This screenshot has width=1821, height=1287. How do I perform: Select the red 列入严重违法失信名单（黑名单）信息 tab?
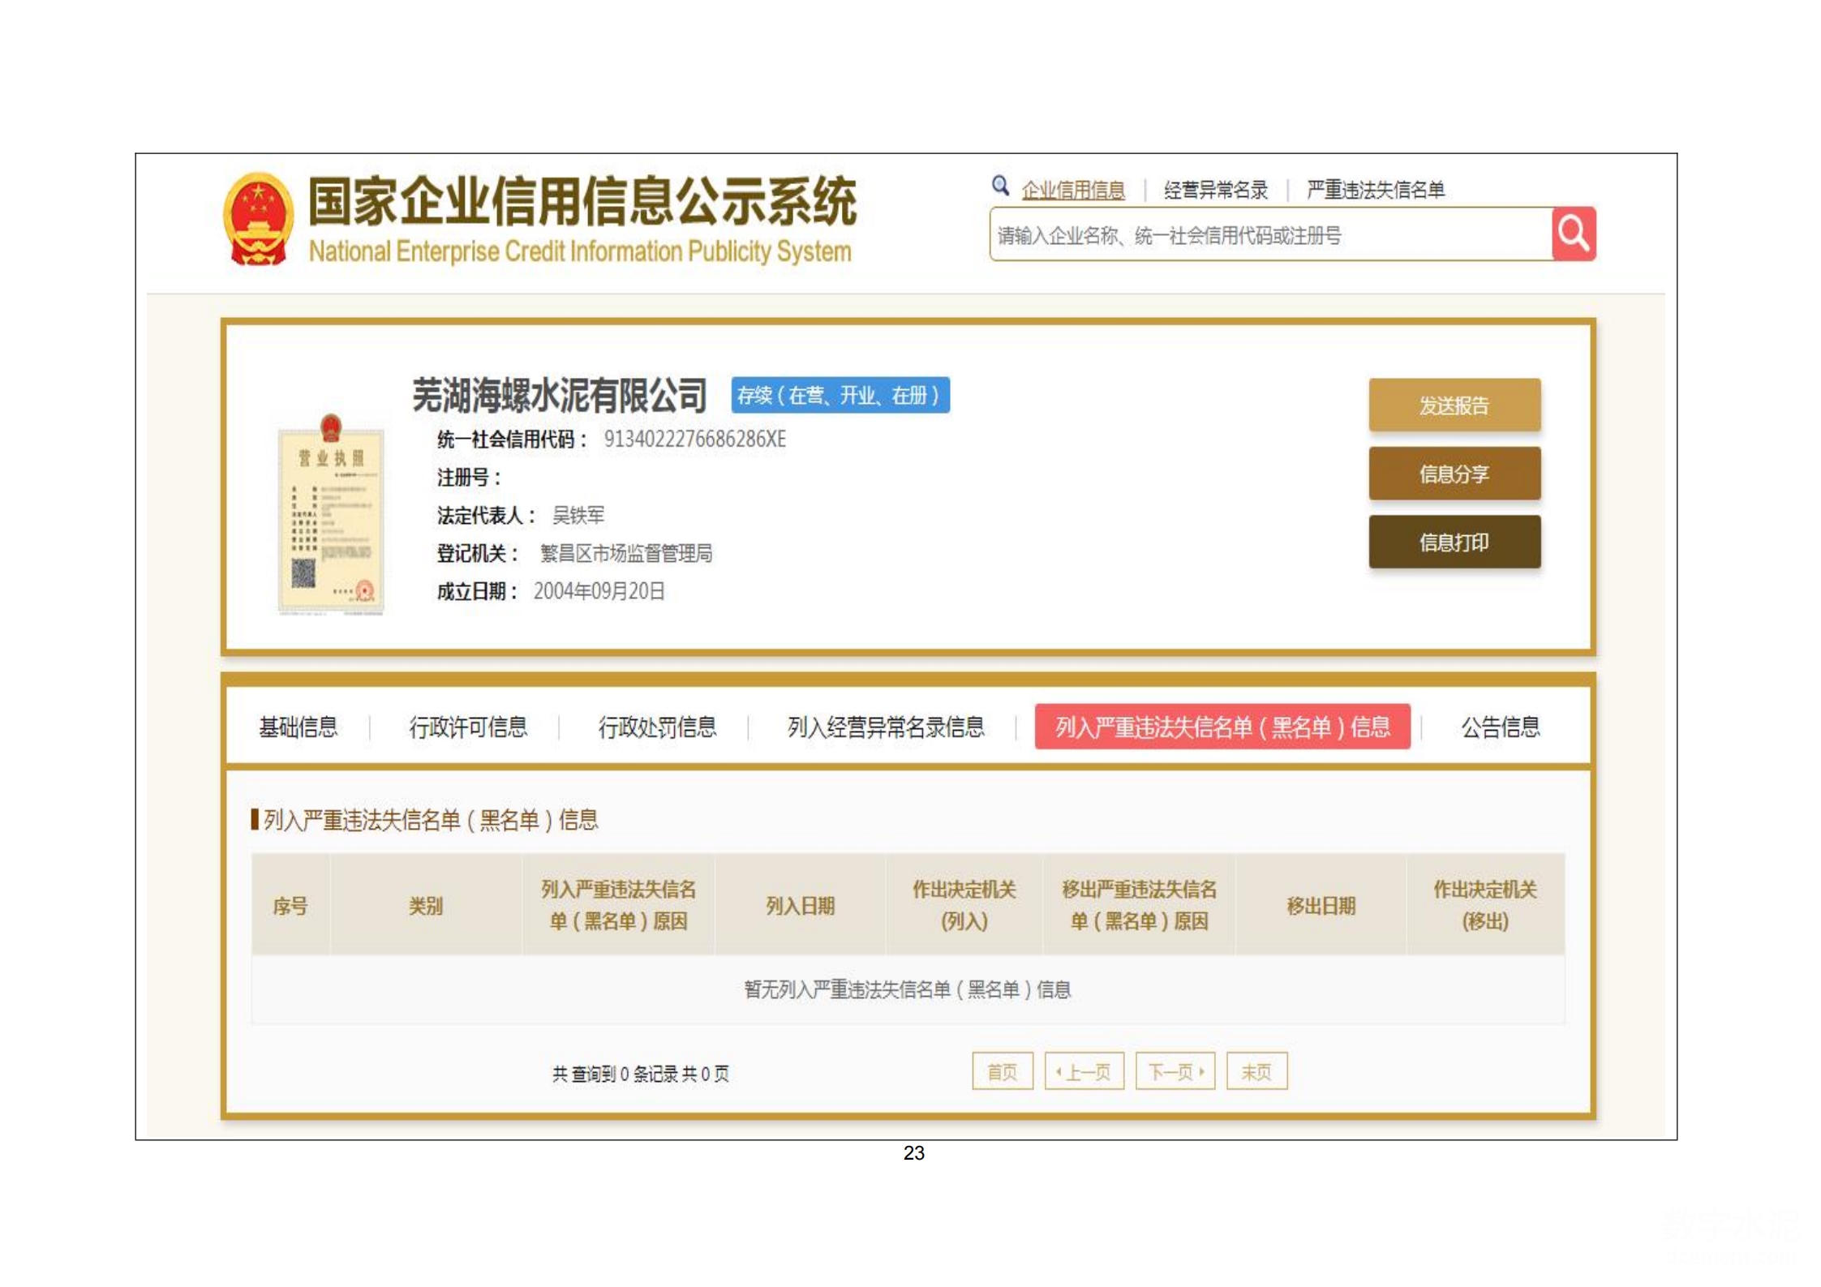[1222, 727]
